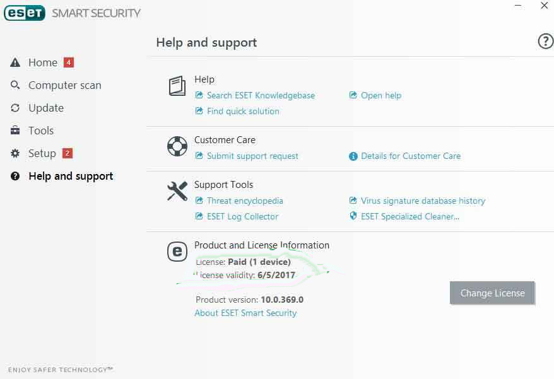Click the Update refresh arrows icon

point(15,108)
